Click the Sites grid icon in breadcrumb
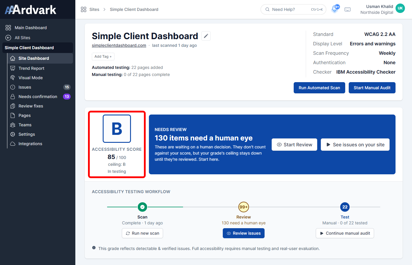Viewport: 412px width, 265px height. pyautogui.click(x=84, y=9)
